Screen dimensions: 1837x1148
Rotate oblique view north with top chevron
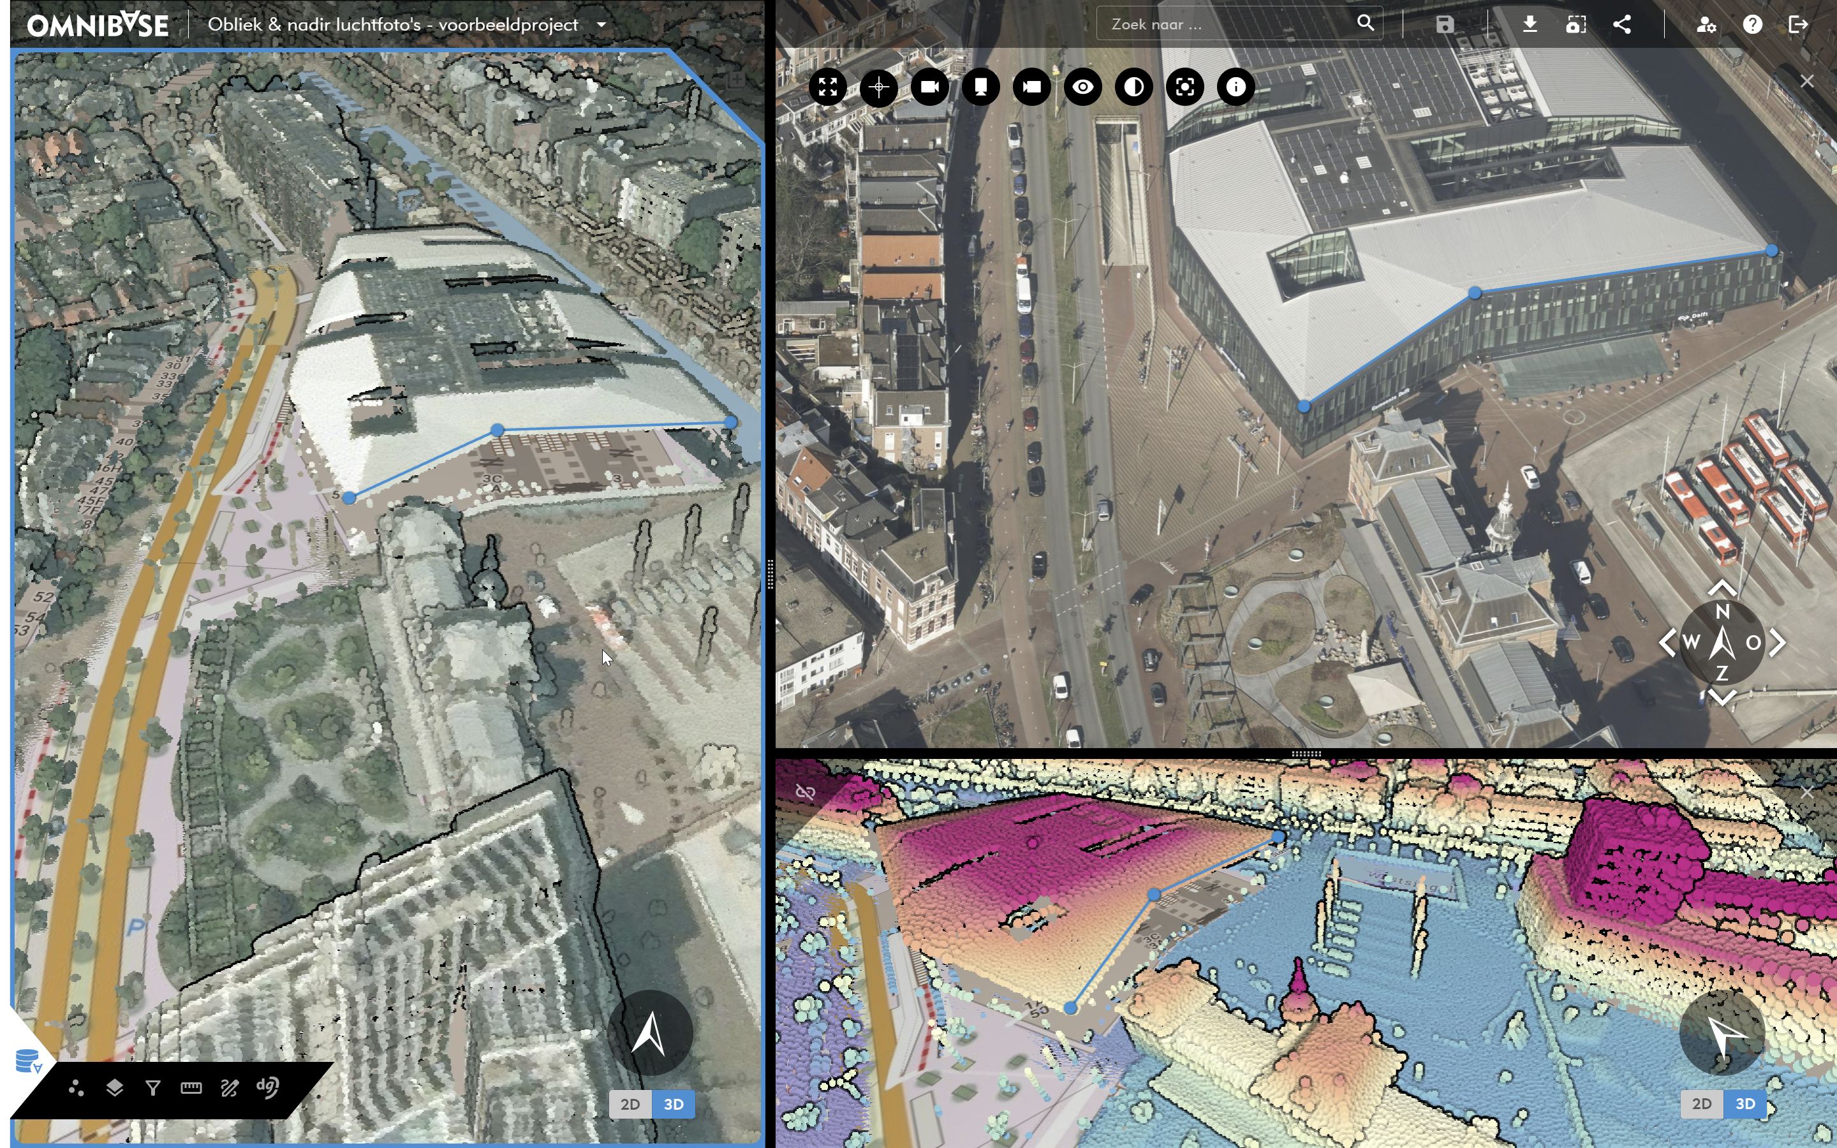point(1722,587)
